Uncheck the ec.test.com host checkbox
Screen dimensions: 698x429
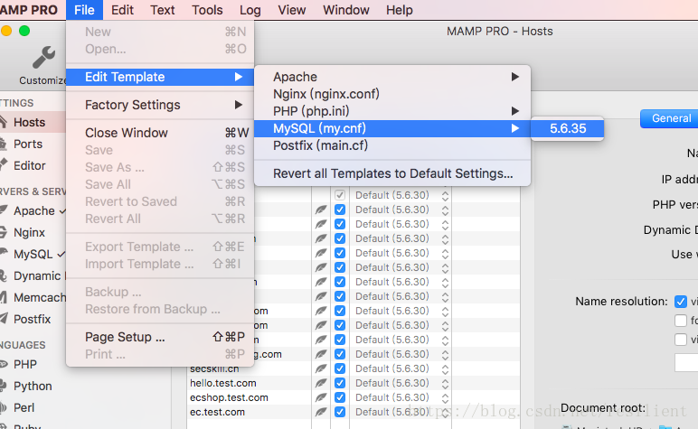340,412
